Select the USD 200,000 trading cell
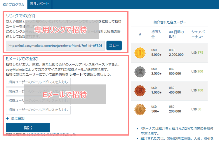219x142 pixels. 175,109
